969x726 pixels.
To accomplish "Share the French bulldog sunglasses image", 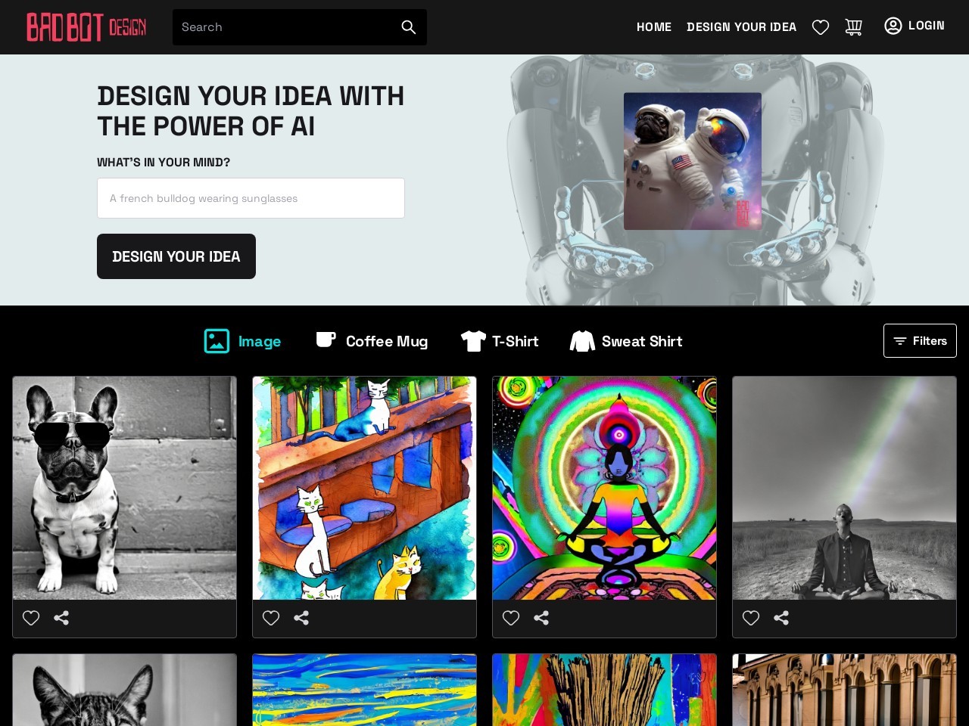I will coord(61,618).
